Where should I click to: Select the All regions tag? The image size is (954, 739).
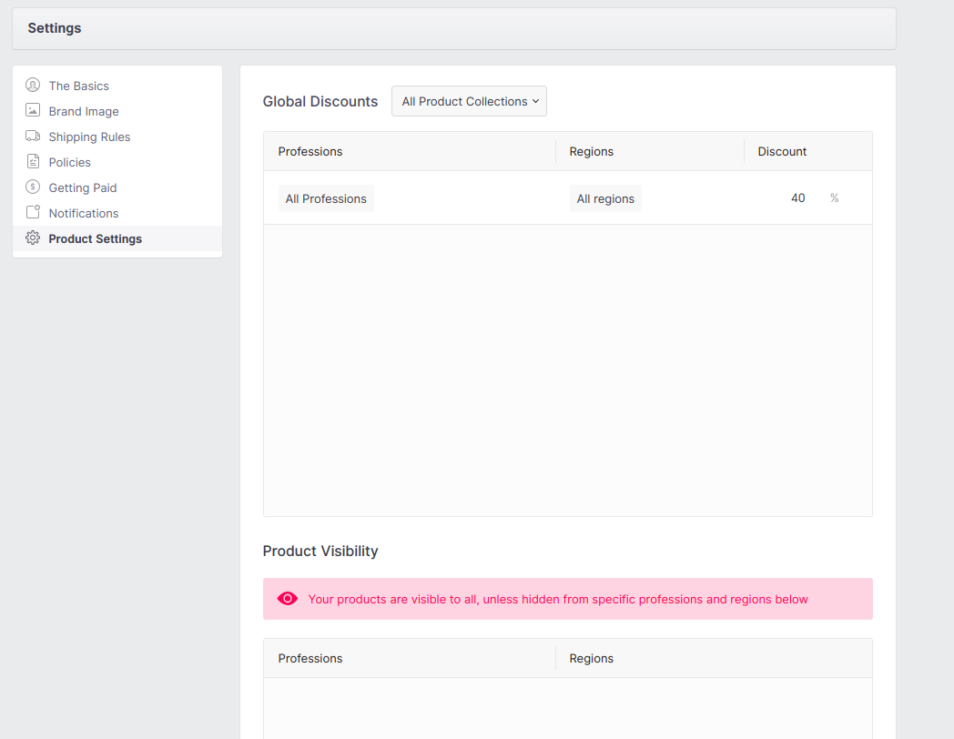605,199
